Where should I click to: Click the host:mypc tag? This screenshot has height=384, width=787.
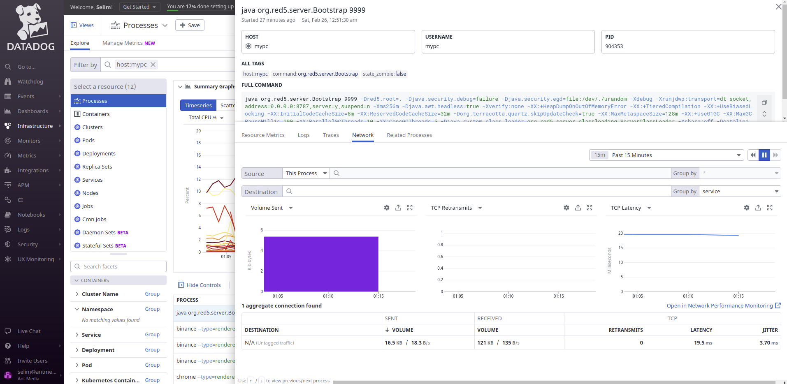pos(255,74)
